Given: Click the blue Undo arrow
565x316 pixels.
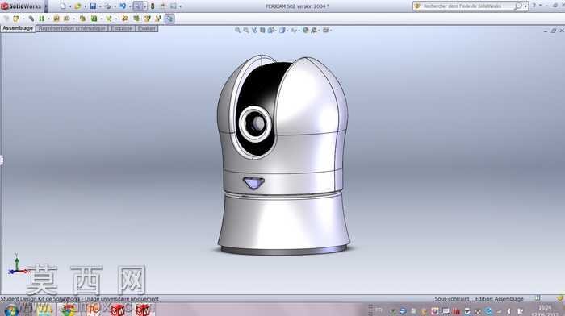Looking at the screenshot, I should (123, 6).
